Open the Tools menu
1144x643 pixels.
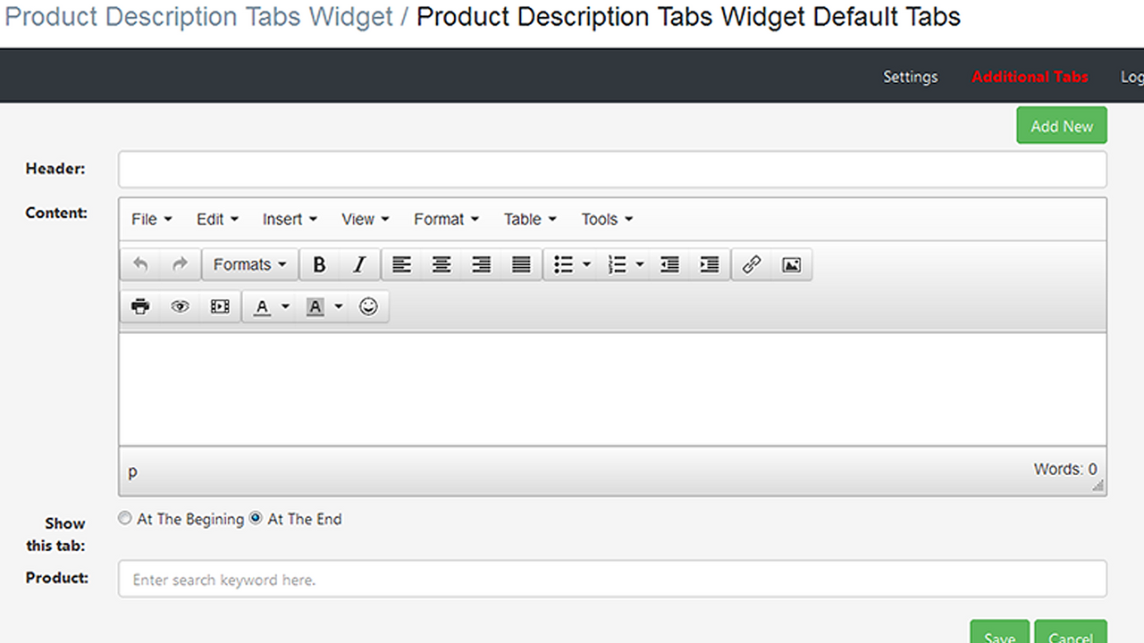pyautogui.click(x=607, y=219)
